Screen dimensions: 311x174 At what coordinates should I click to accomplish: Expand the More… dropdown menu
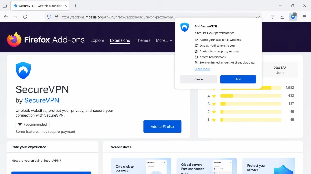[164, 40]
